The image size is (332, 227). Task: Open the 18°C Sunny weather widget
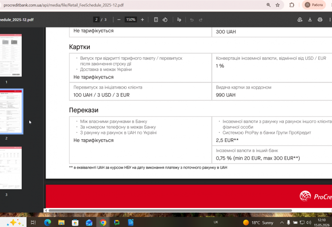pos(258,223)
